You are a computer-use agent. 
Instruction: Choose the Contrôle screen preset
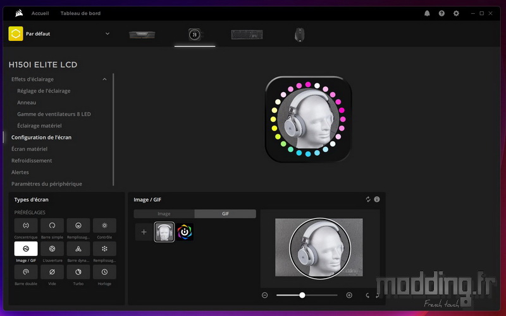click(104, 226)
